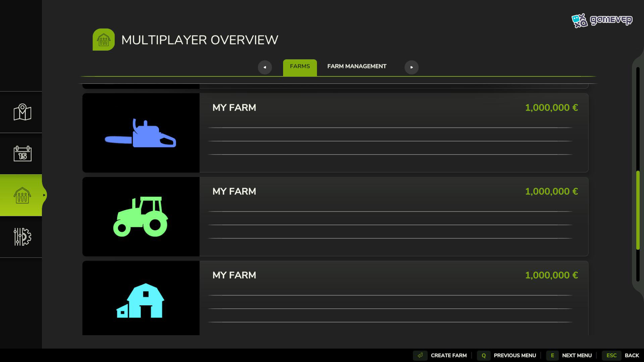
Task: Click the Create Farm button
Action: (449, 355)
